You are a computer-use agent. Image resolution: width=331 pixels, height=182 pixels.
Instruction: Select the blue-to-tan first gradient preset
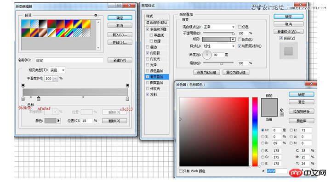pyautogui.click(x=26, y=24)
